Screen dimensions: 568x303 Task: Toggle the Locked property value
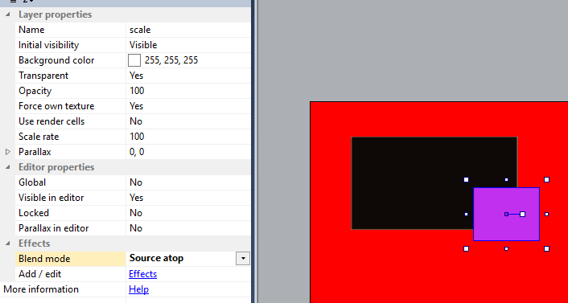187,213
